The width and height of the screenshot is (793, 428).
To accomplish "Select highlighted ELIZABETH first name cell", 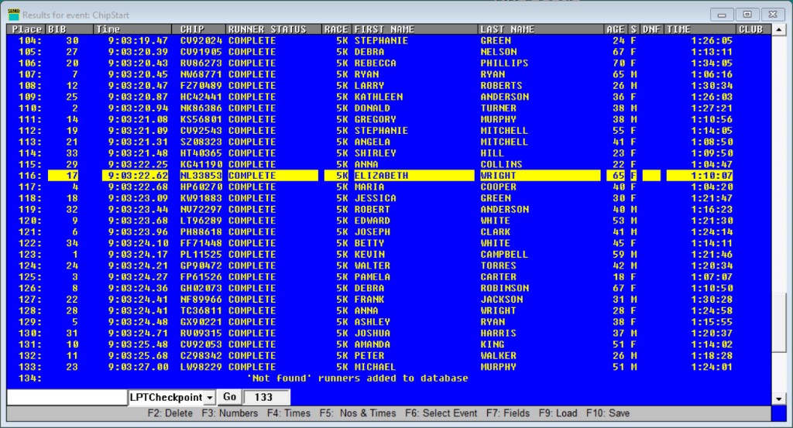I will (414, 176).
